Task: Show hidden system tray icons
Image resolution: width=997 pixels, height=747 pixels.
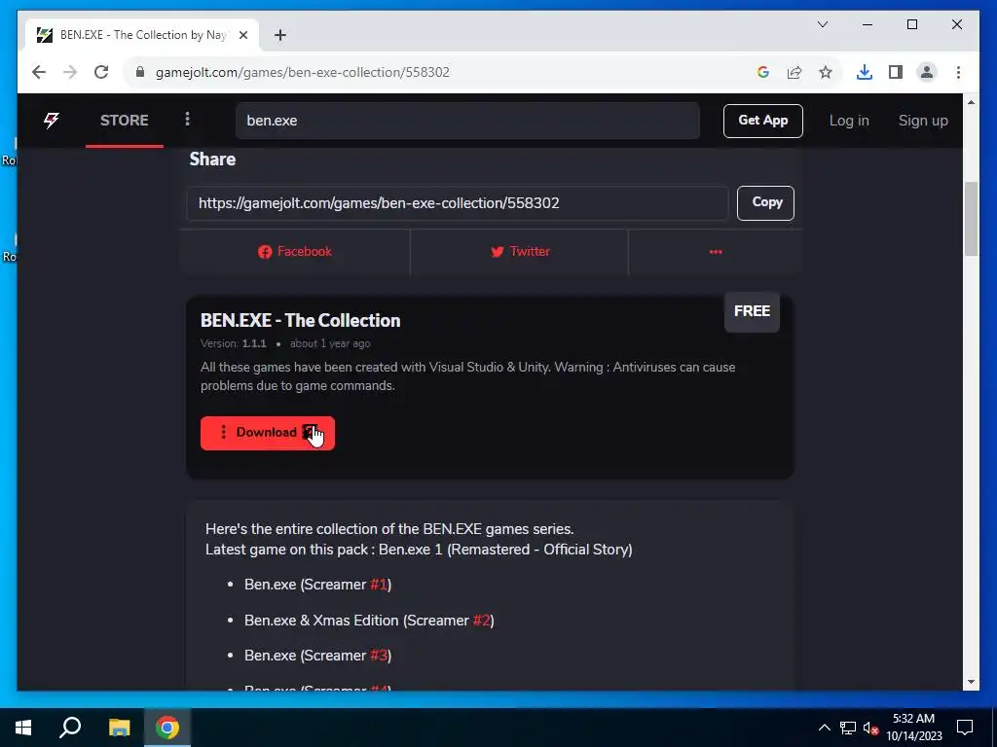Action: [x=824, y=728]
